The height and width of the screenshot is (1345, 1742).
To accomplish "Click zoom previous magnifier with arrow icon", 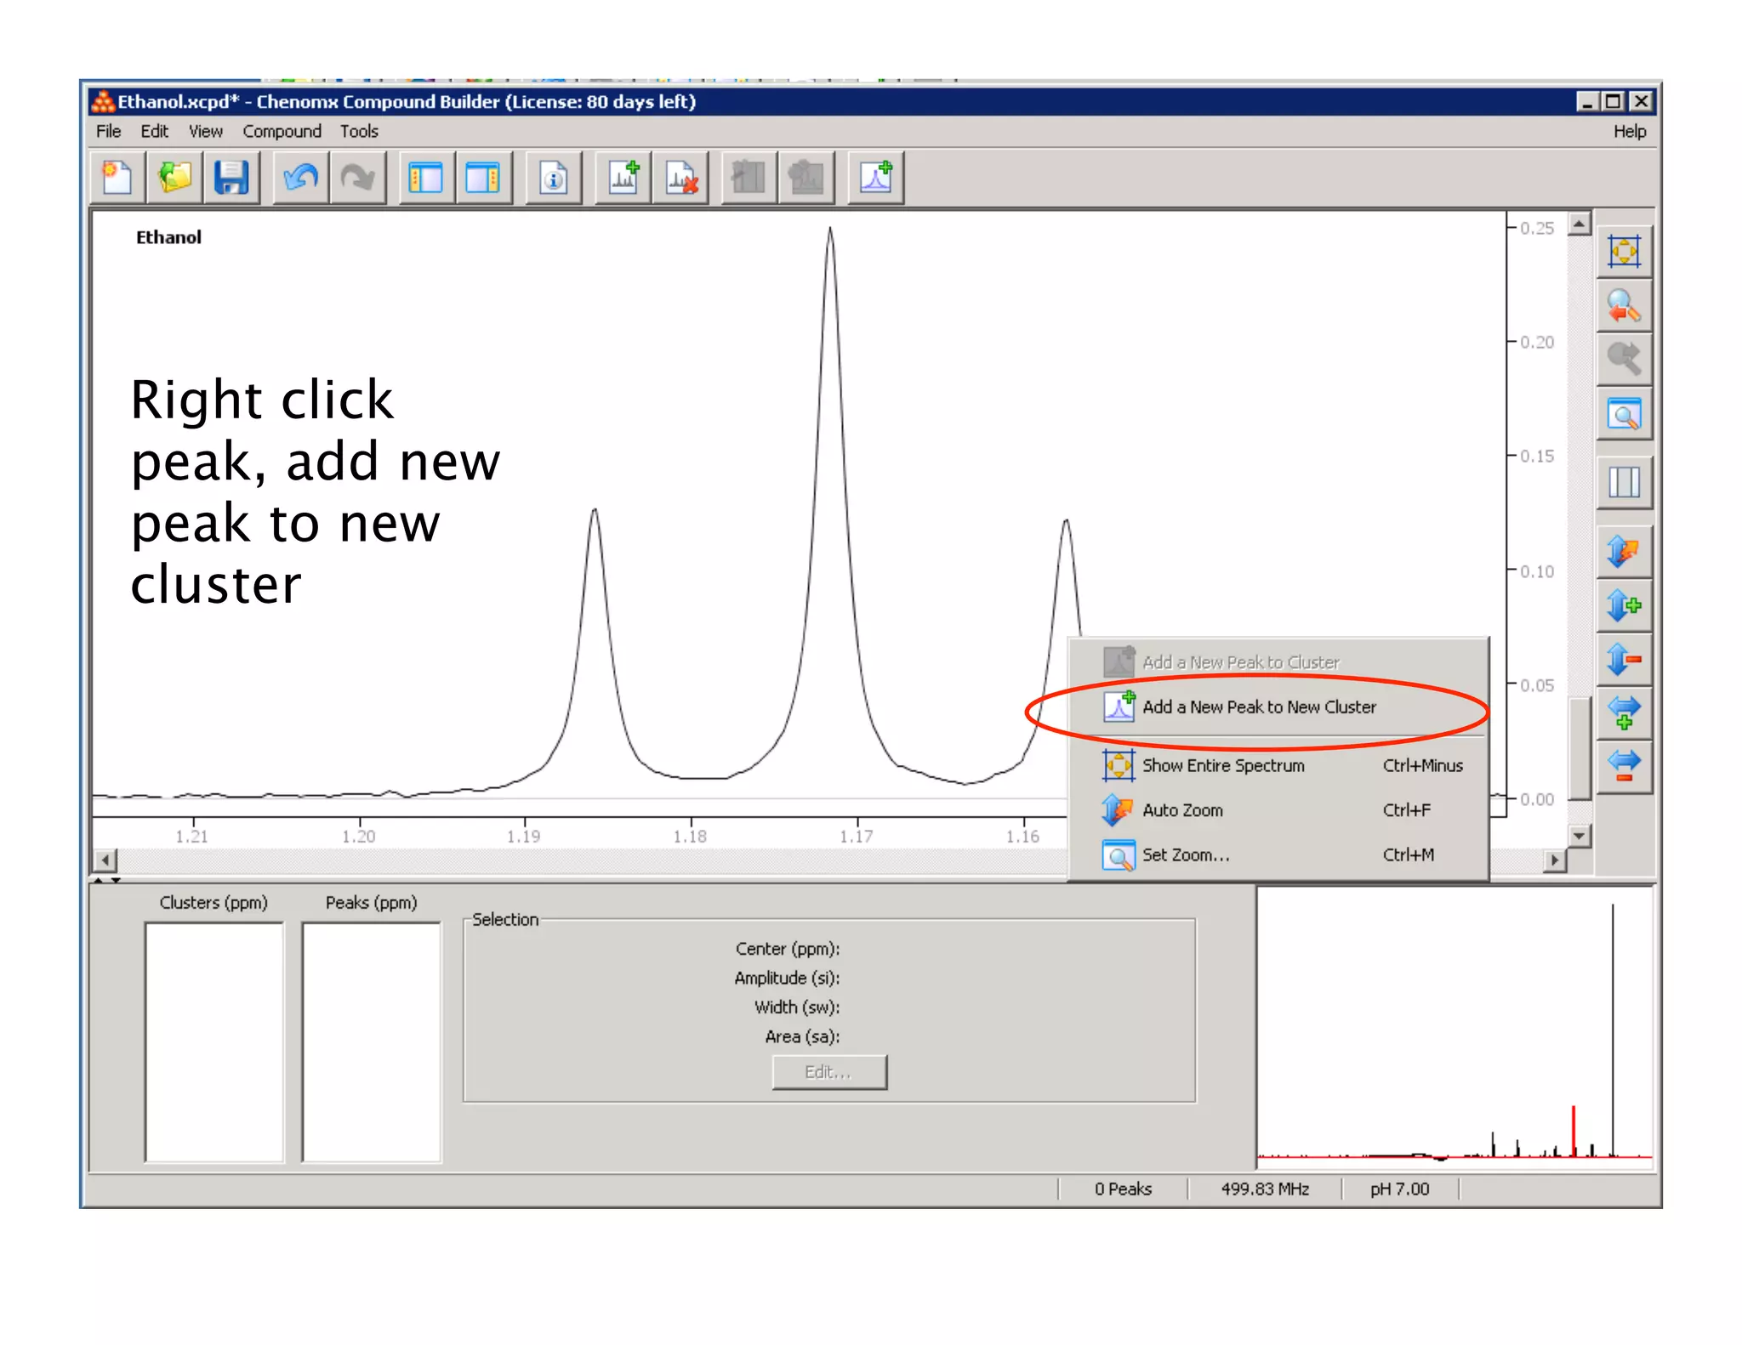I will click(1624, 306).
